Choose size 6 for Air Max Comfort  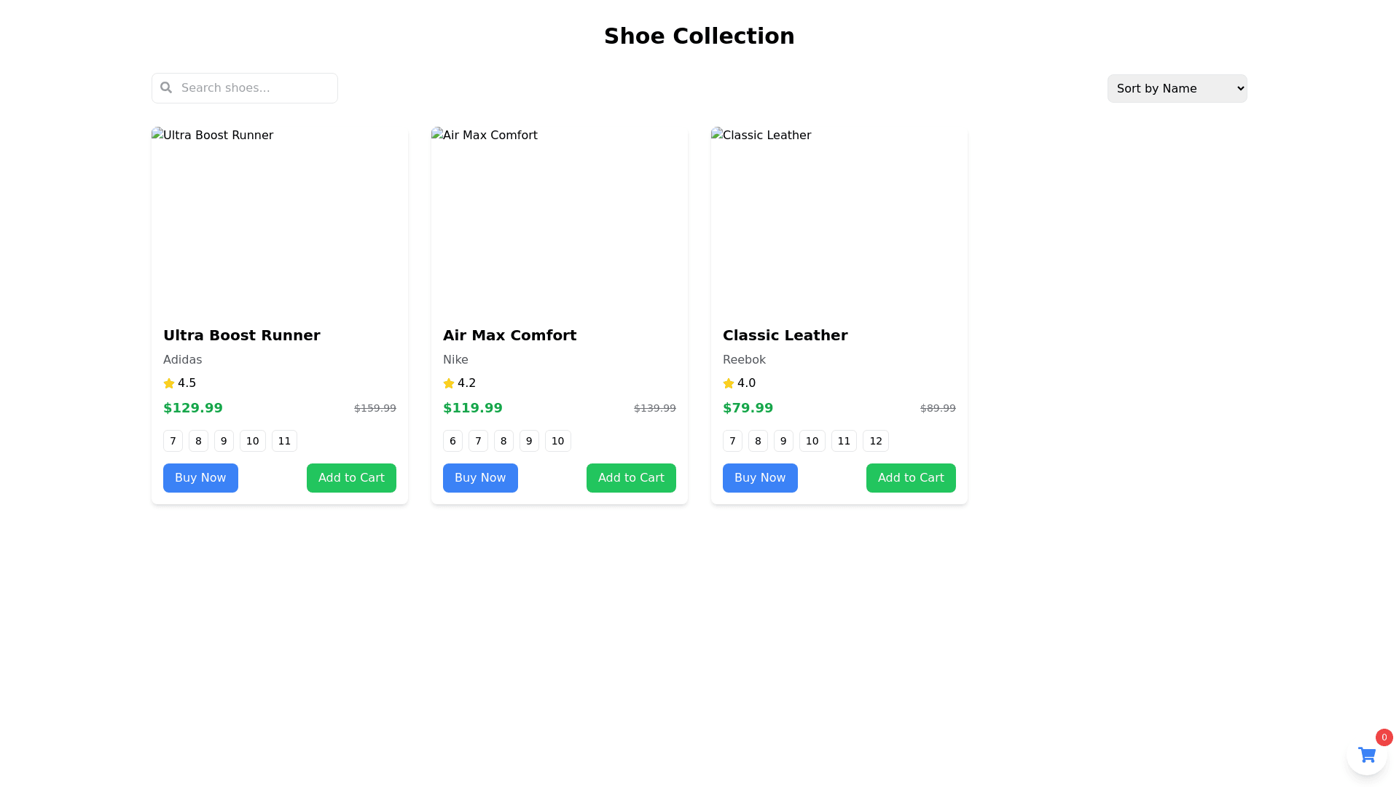[x=452, y=441]
